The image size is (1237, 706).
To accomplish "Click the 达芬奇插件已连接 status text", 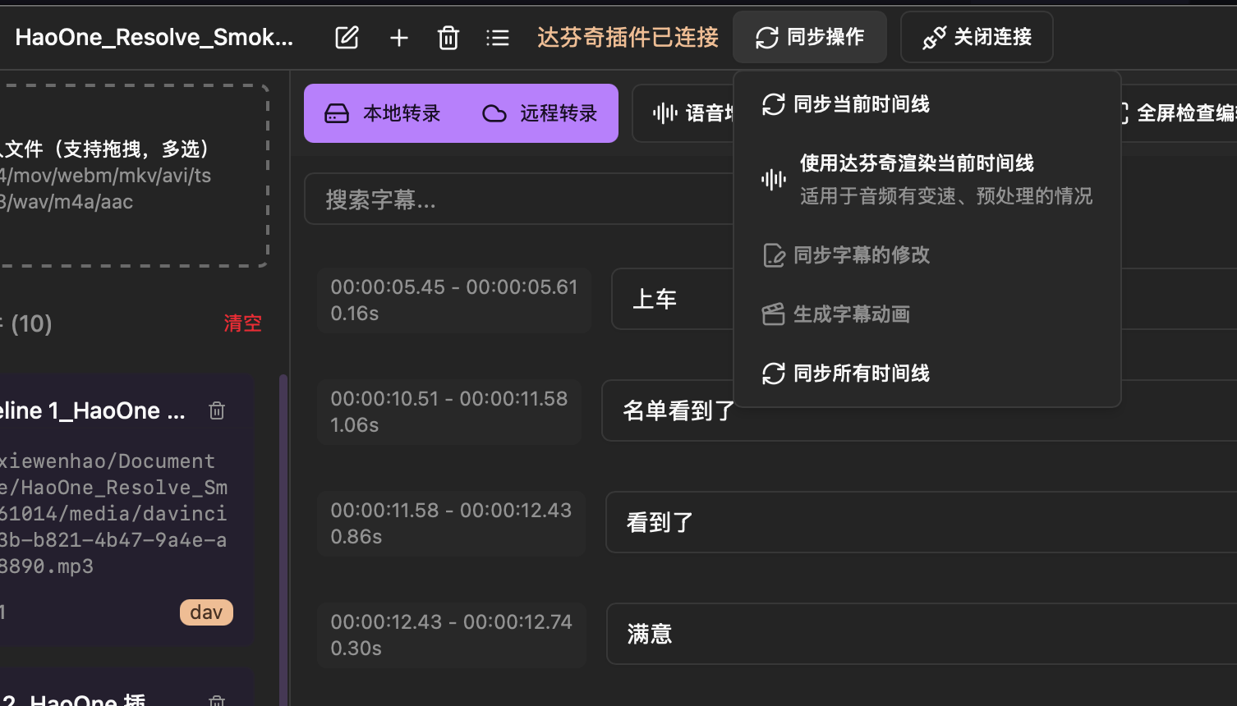I will pos(628,38).
